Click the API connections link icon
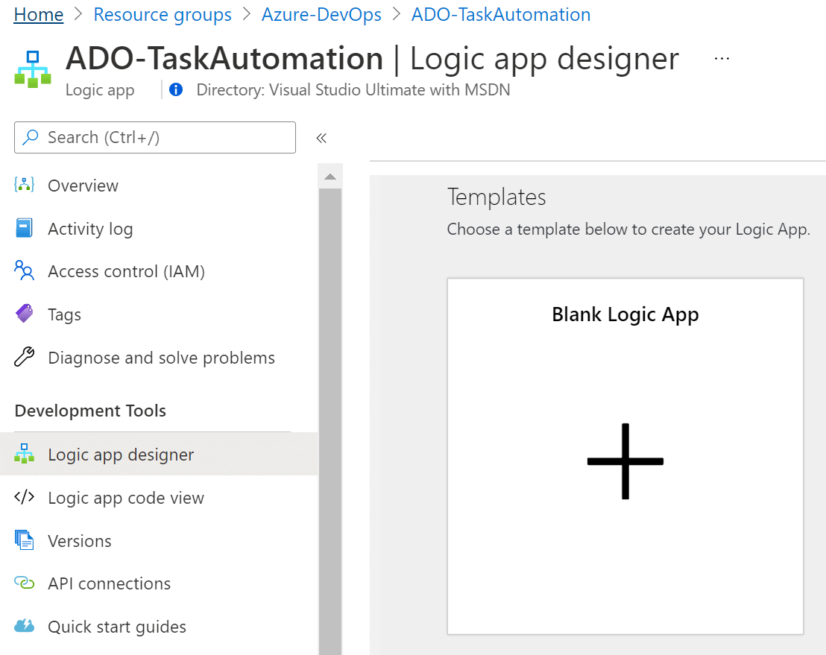This screenshot has height=655, width=826. pos(25,583)
